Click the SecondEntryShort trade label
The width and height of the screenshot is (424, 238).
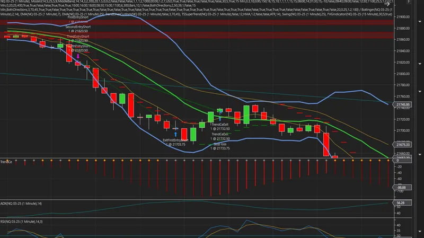(x=78, y=27)
